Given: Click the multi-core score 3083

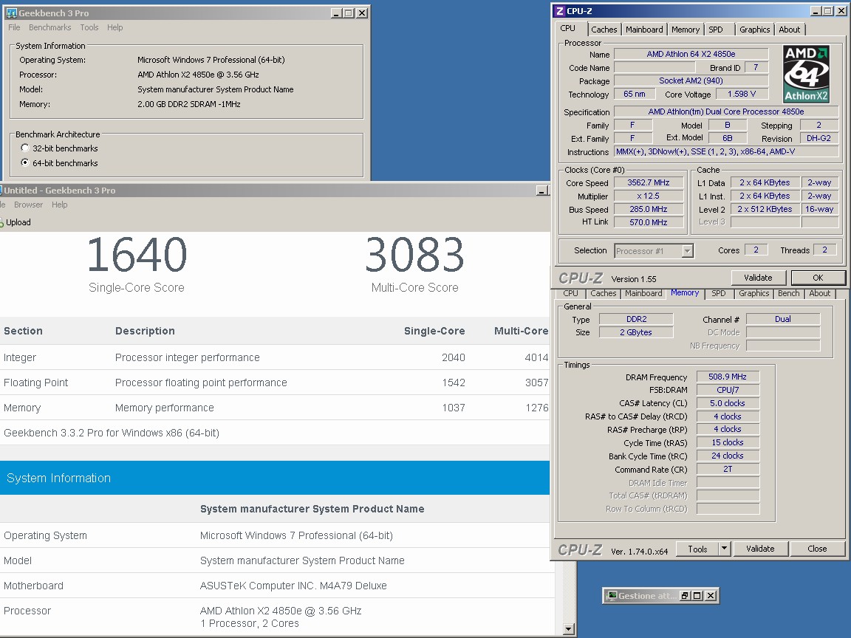Looking at the screenshot, I should click(x=414, y=255).
